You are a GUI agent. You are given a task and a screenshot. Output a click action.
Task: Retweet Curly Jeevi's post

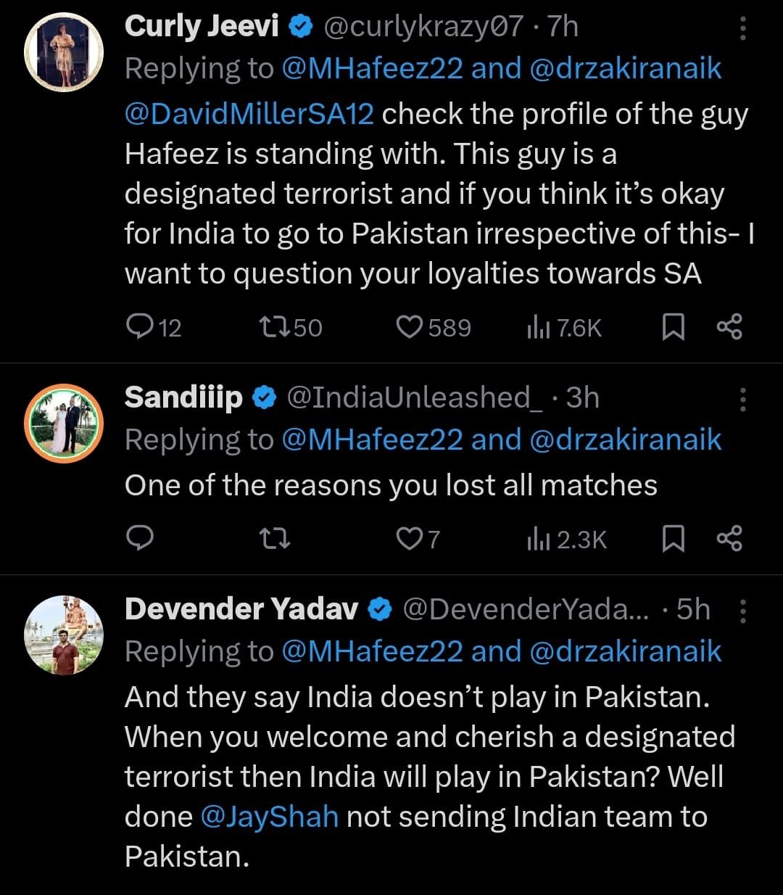click(275, 328)
